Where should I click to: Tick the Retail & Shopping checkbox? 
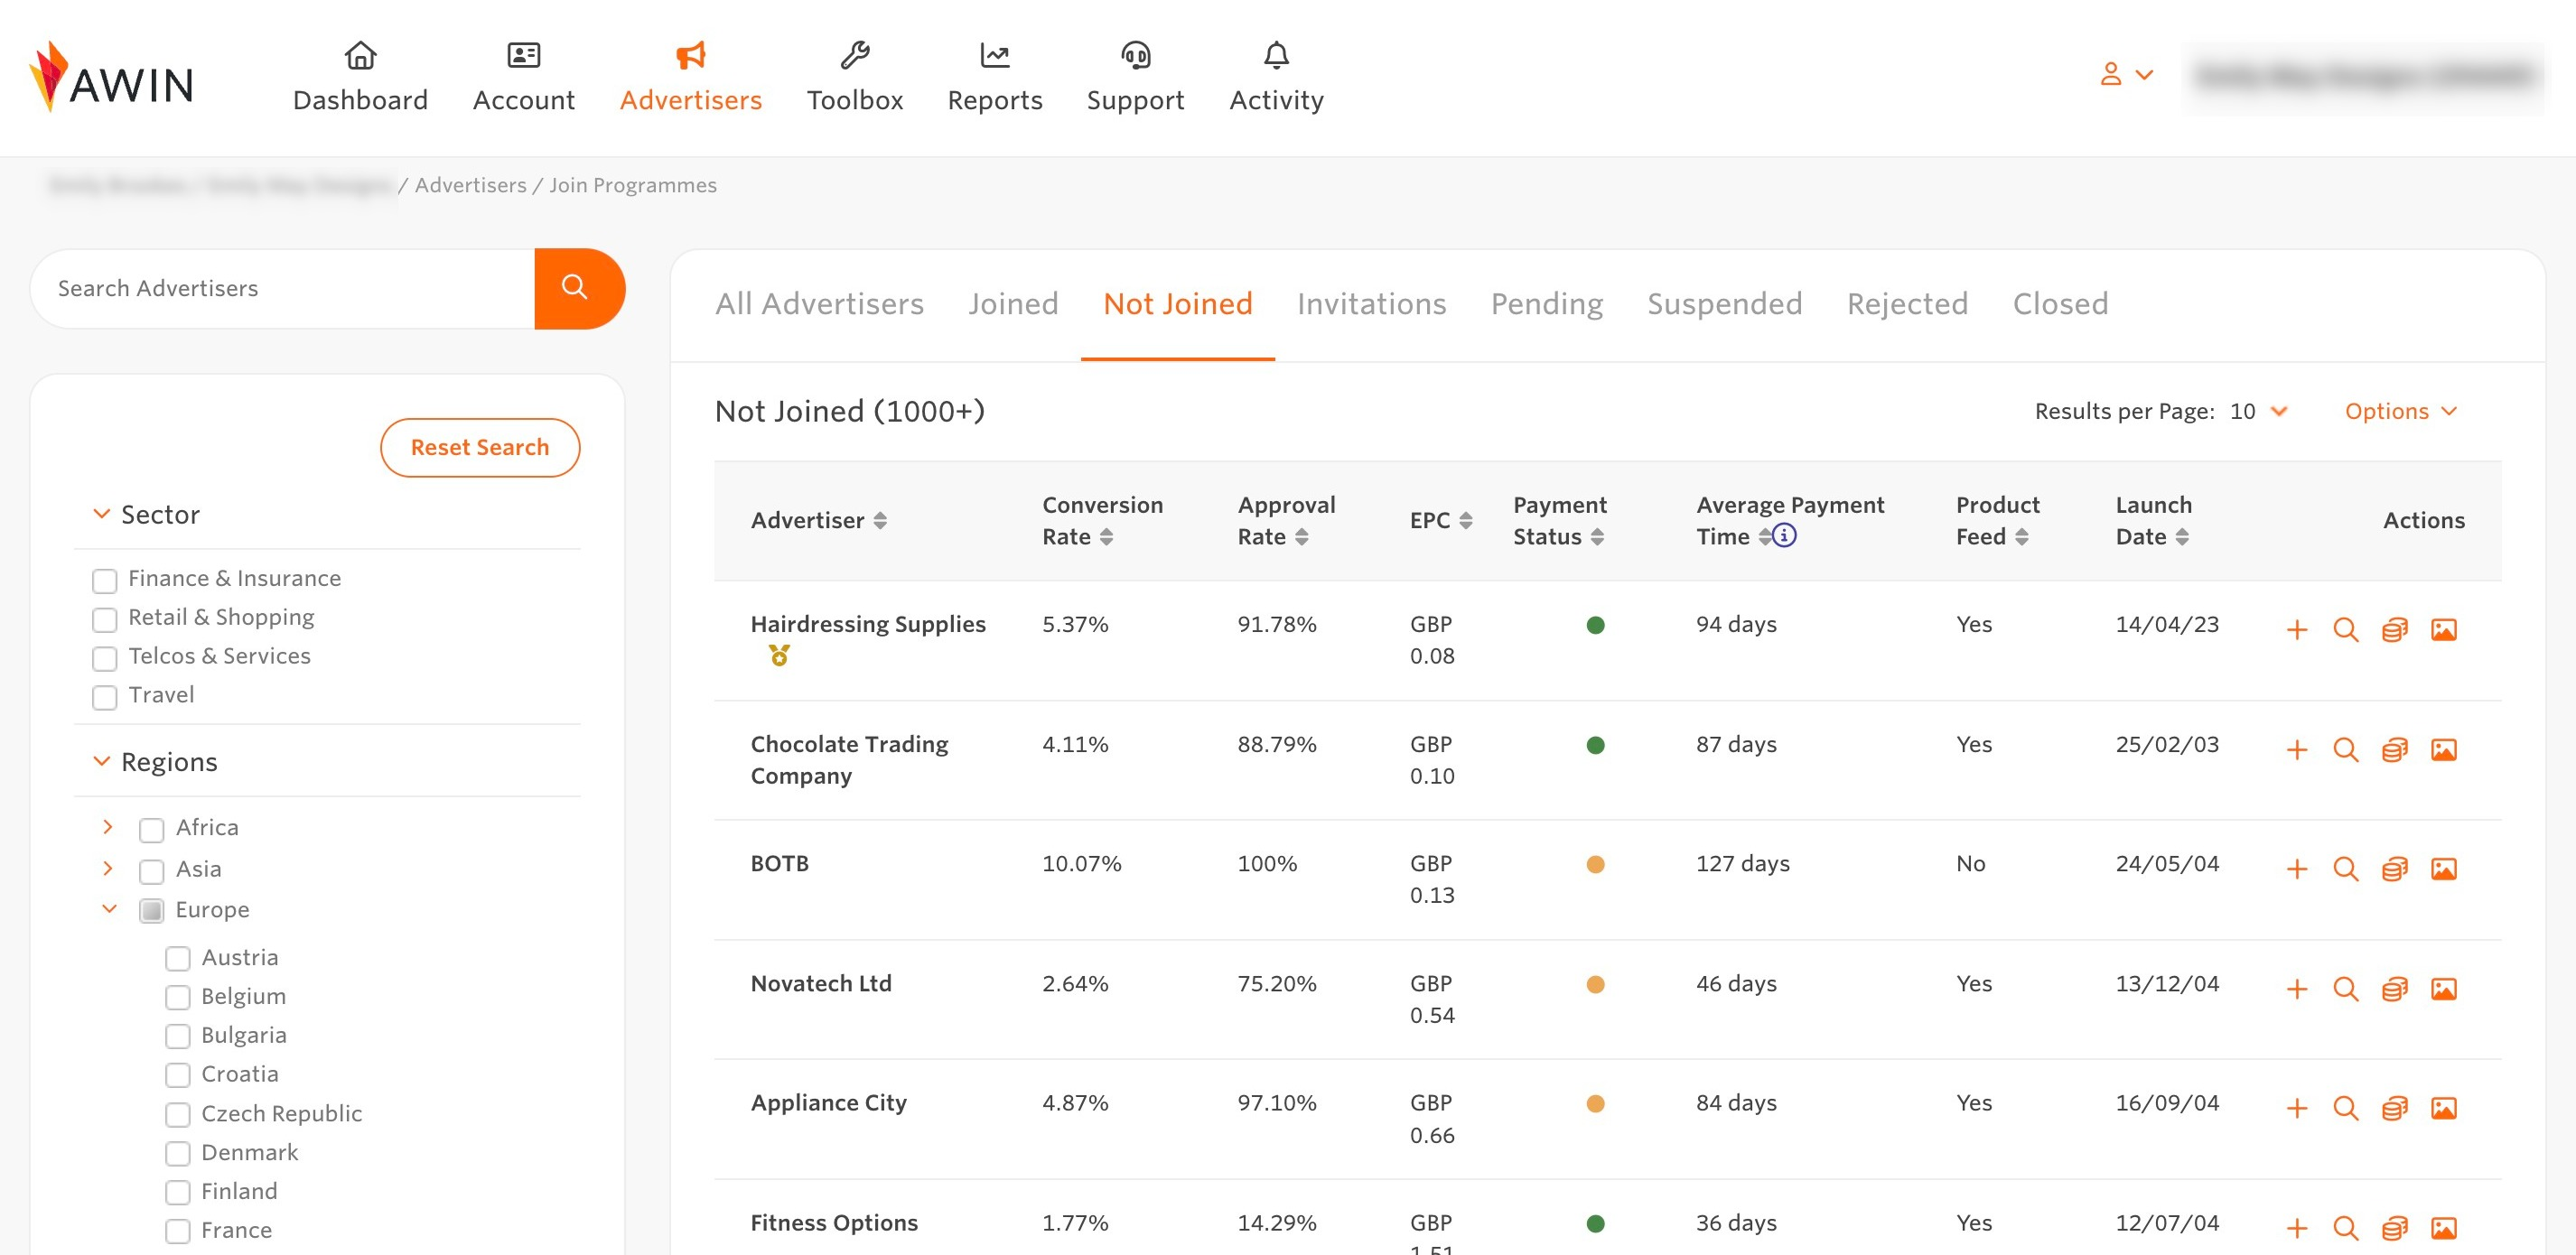tap(104, 619)
